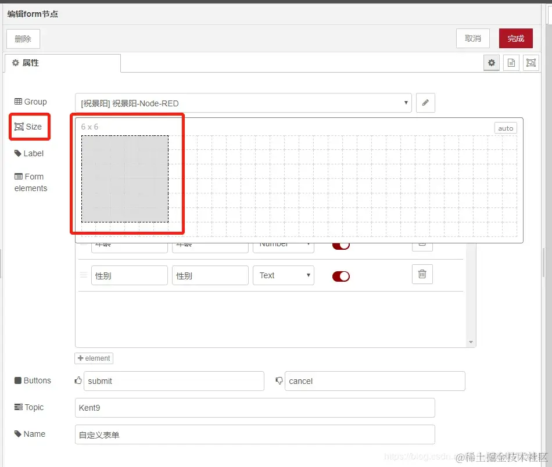Open the Text type dropdown for 性别
The height and width of the screenshot is (467, 552).
click(x=284, y=275)
